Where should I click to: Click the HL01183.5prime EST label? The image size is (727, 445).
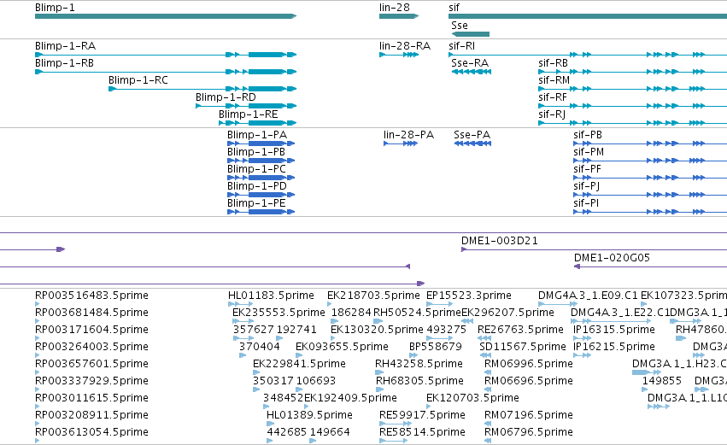point(271,296)
